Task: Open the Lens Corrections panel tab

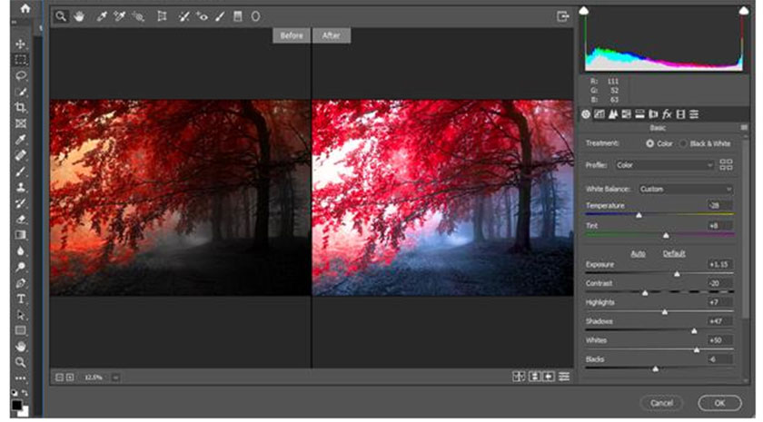Action: point(653,114)
